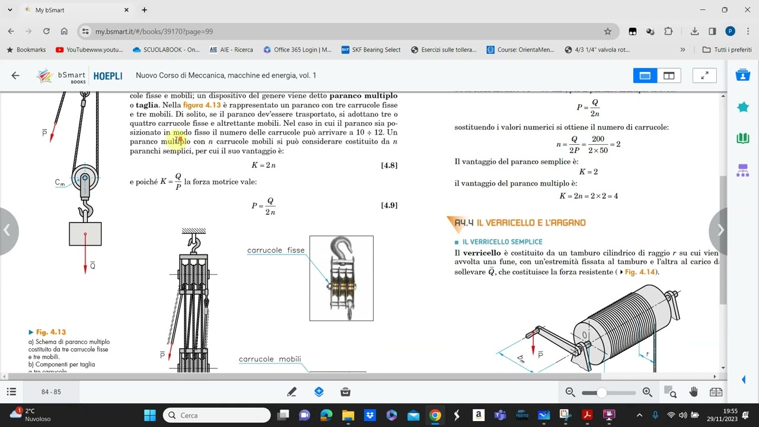Collapse the right sidebar with blue arrow
Screen dimensions: 759x427
pos(744,380)
